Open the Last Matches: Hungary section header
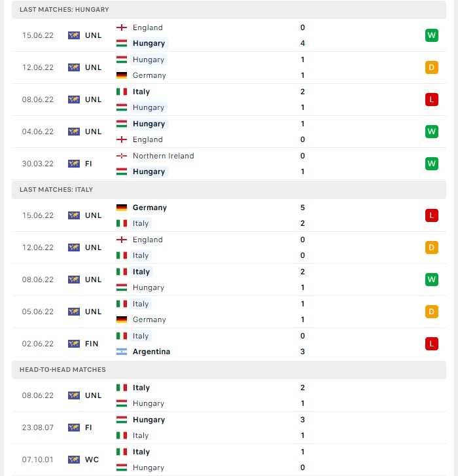The width and height of the screenshot is (458, 476). click(229, 9)
